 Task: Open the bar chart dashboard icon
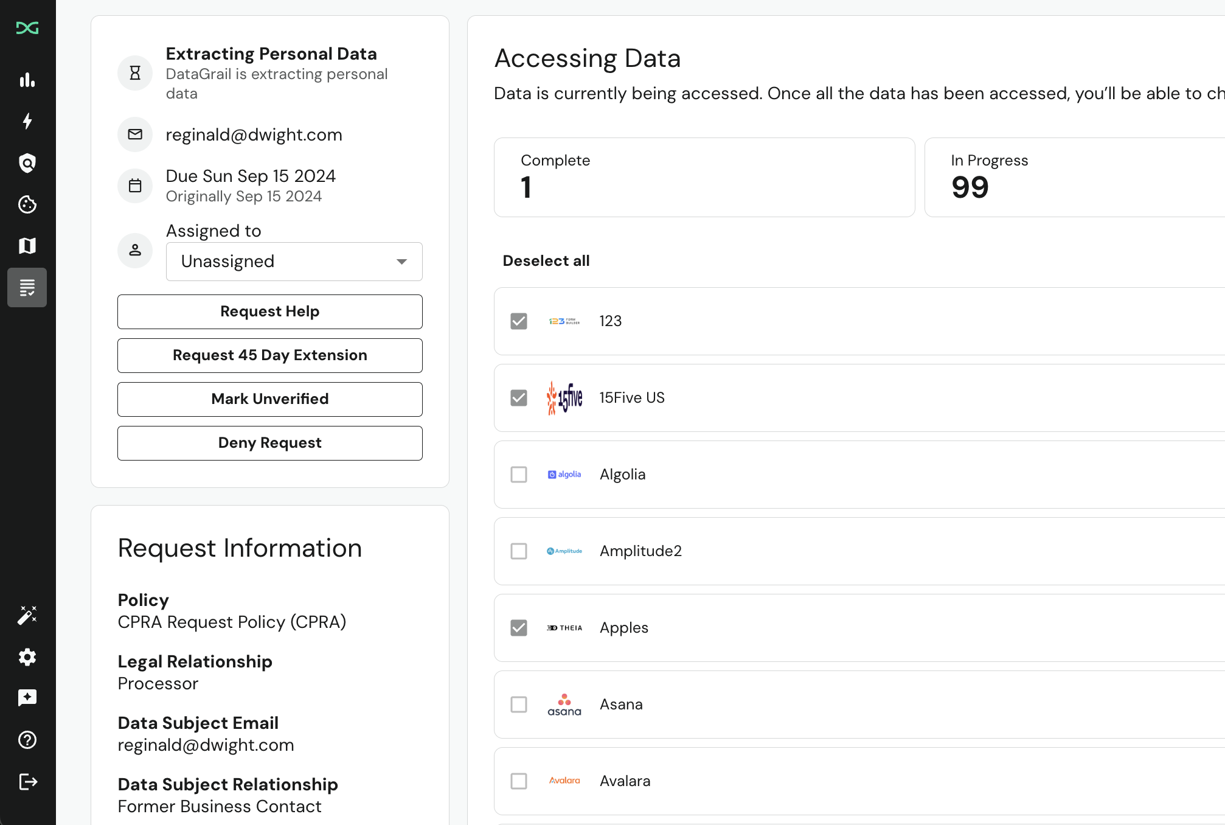(x=27, y=80)
